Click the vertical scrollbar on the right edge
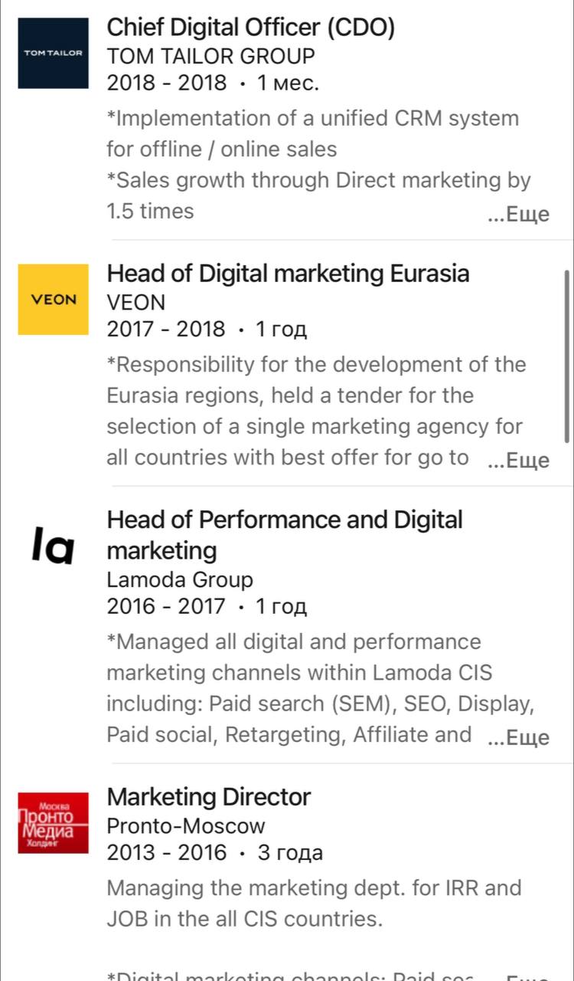574x981 pixels. pos(567,356)
